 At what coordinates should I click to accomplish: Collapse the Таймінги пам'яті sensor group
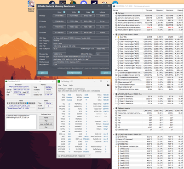click(x=114, y=108)
